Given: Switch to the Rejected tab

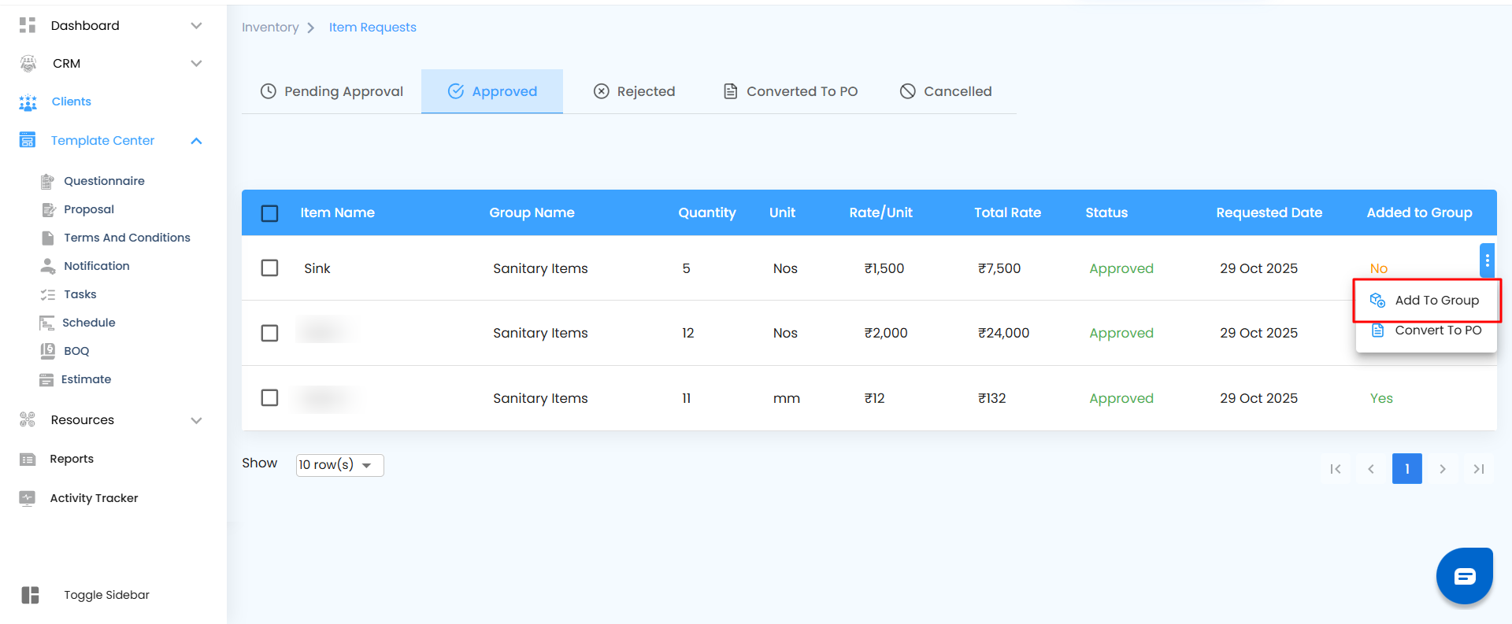Looking at the screenshot, I should [x=634, y=91].
